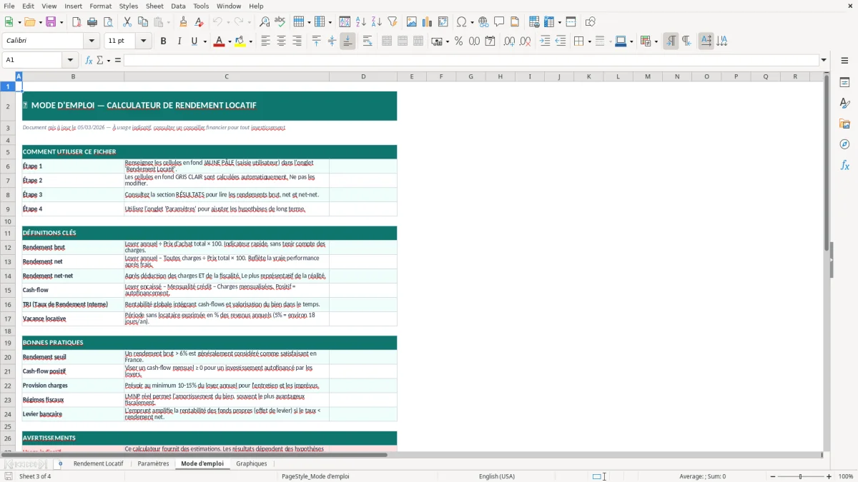Viewport: 858px width, 482px height.
Task: Insert a pivot table icon
Action: 443,22
